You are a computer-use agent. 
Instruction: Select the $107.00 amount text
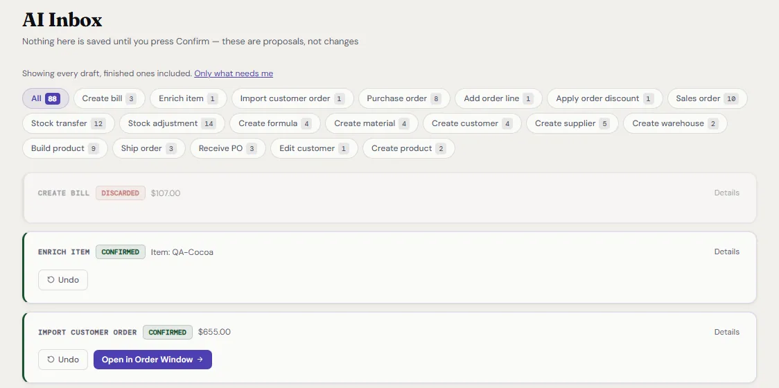pyautogui.click(x=166, y=193)
